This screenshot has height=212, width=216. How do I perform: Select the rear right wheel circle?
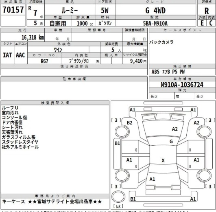coord(204,175)
